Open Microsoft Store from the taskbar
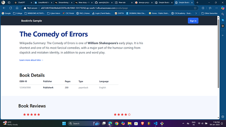The image size is (226, 127). [x=136, y=123]
